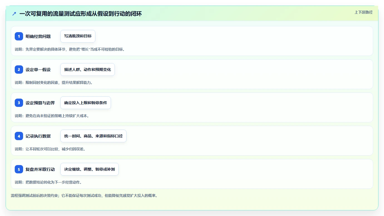The image size is (384, 216).
Task: Select the 决定继续、调整、暂停或补测 chip
Action: (x=90, y=169)
